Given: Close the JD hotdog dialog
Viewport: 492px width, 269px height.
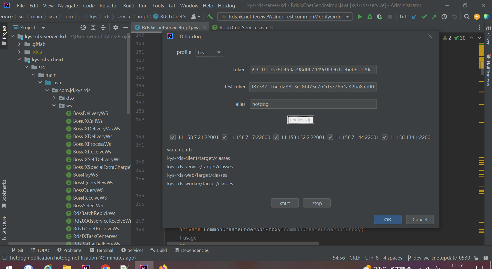Looking at the screenshot, I should click(430, 36).
